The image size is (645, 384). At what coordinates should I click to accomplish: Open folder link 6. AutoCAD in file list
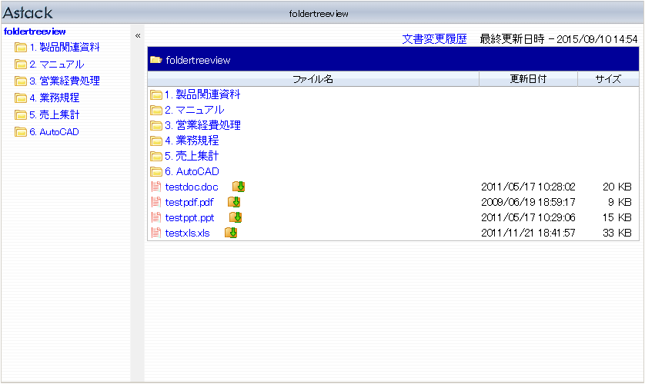coord(192,171)
